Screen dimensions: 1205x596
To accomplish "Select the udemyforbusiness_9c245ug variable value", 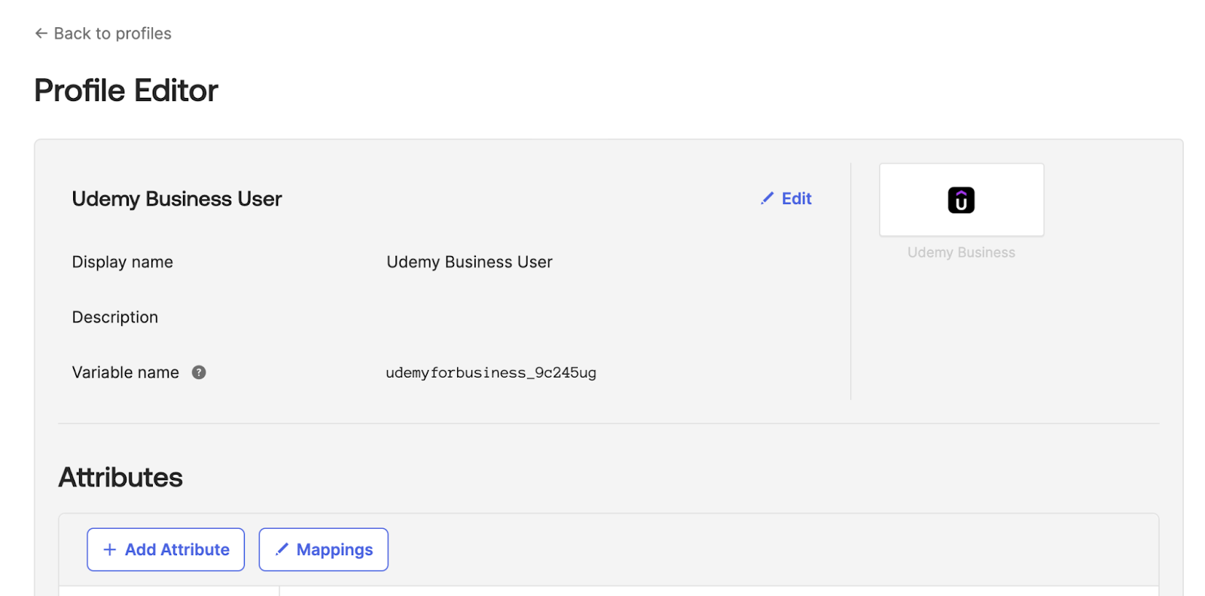I will (x=490, y=372).
